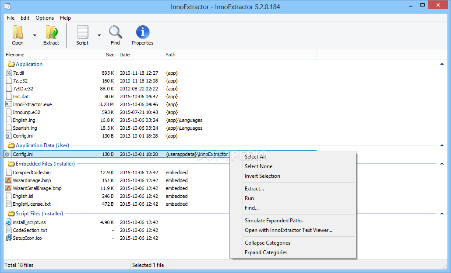Collapse the Script Files (Installer) chevron

(442, 213)
